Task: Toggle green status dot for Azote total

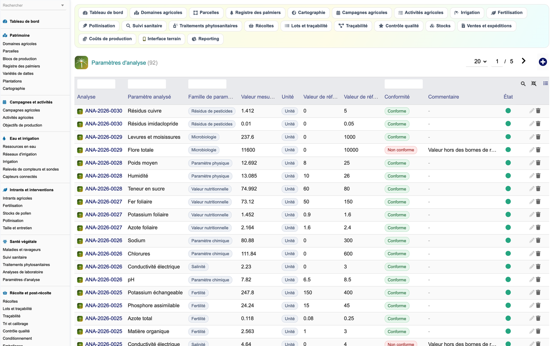Action: 508,319
